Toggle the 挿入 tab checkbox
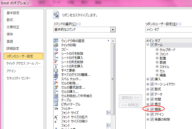The height and width of the screenshot is (129, 192). [x=152, y=79]
